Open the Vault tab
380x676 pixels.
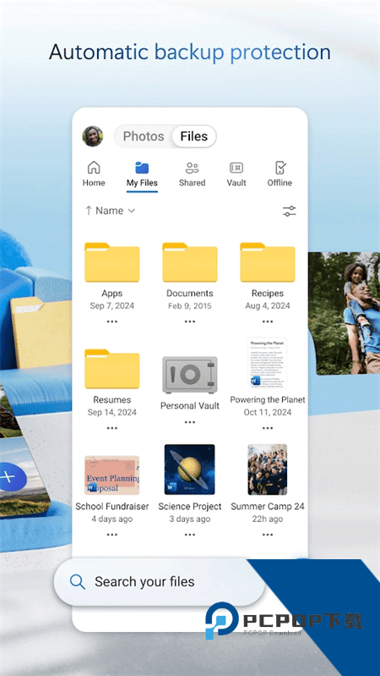pos(236,174)
